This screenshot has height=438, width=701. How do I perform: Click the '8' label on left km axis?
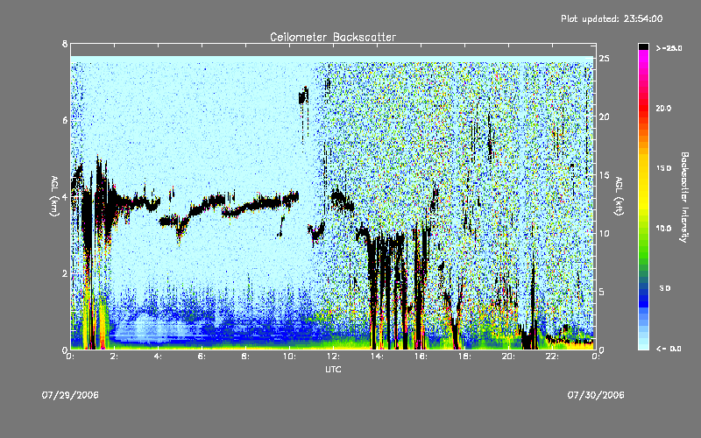click(65, 44)
